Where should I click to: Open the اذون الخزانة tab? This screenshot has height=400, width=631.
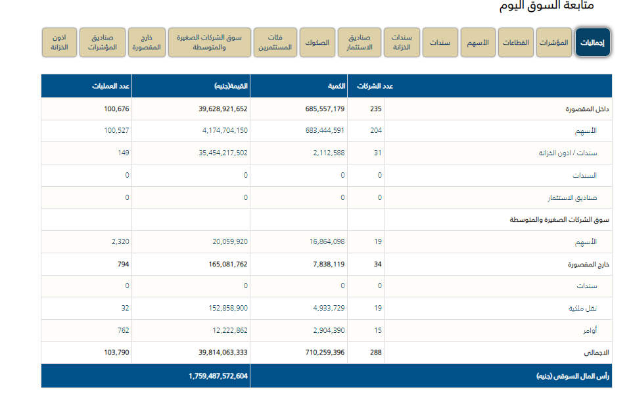[x=59, y=43]
